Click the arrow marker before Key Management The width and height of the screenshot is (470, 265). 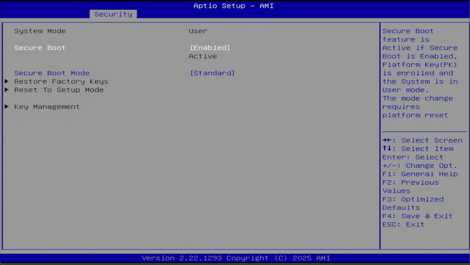(x=6, y=107)
